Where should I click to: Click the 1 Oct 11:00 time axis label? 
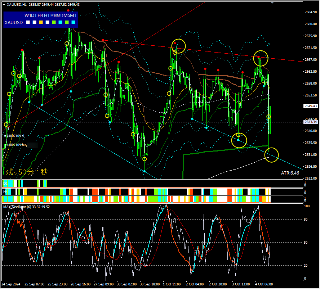(172, 284)
